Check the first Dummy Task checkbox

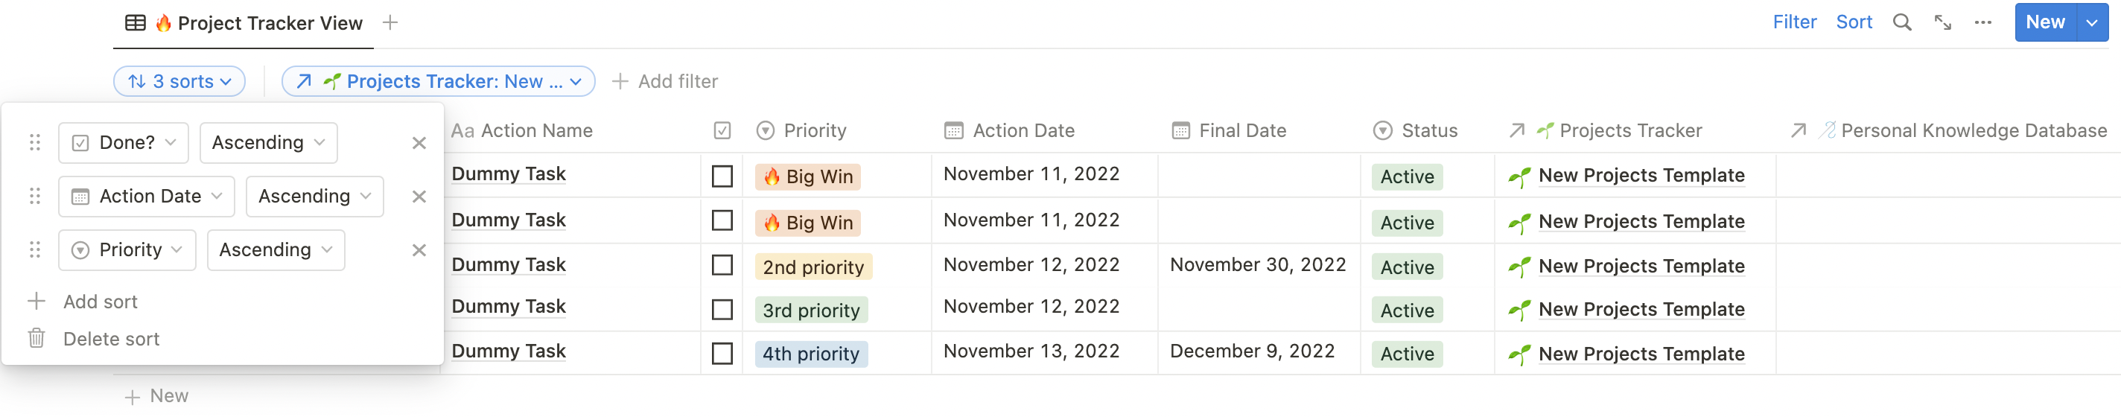point(722,176)
